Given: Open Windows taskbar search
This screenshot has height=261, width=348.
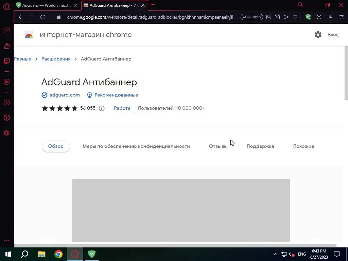Looking at the screenshot, I should point(24,254).
